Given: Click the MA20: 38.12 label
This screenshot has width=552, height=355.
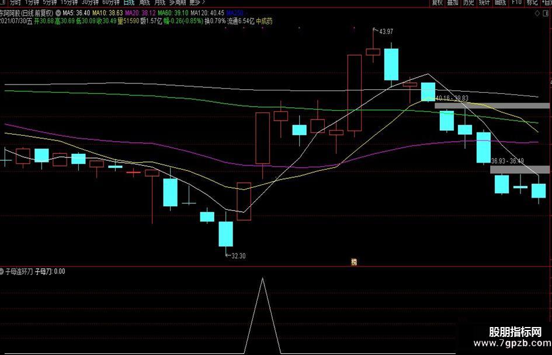Looking at the screenshot, I should coord(140,13).
